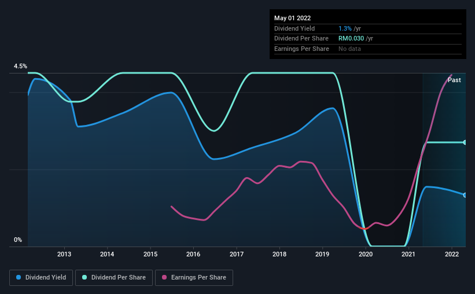The image size is (475, 294).
Task: Click the blue Dividend Yield legend dot
Action: pos(19,277)
